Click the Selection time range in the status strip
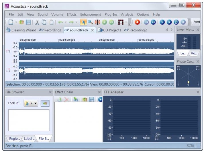Viewport: 204px width, 153px height. 48,84
